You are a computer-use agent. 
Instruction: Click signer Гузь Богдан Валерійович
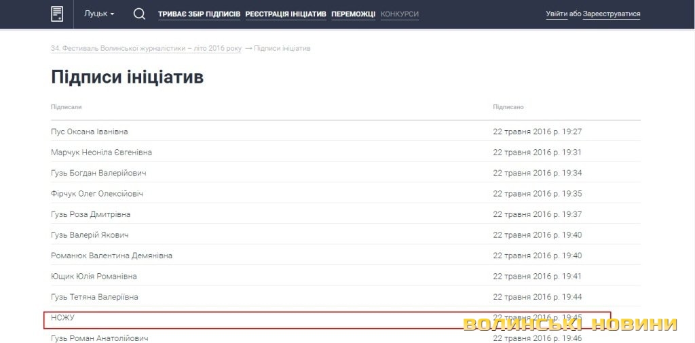(x=98, y=173)
